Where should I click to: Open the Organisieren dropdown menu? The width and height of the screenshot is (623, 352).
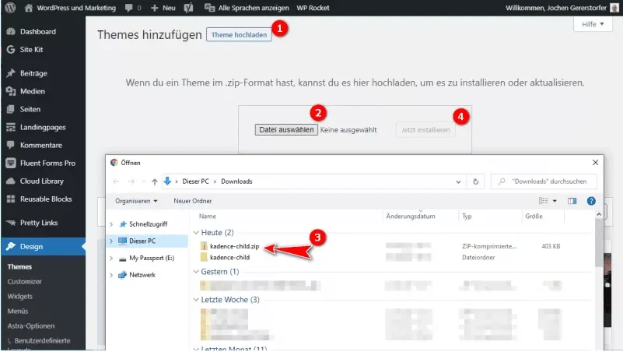136,201
